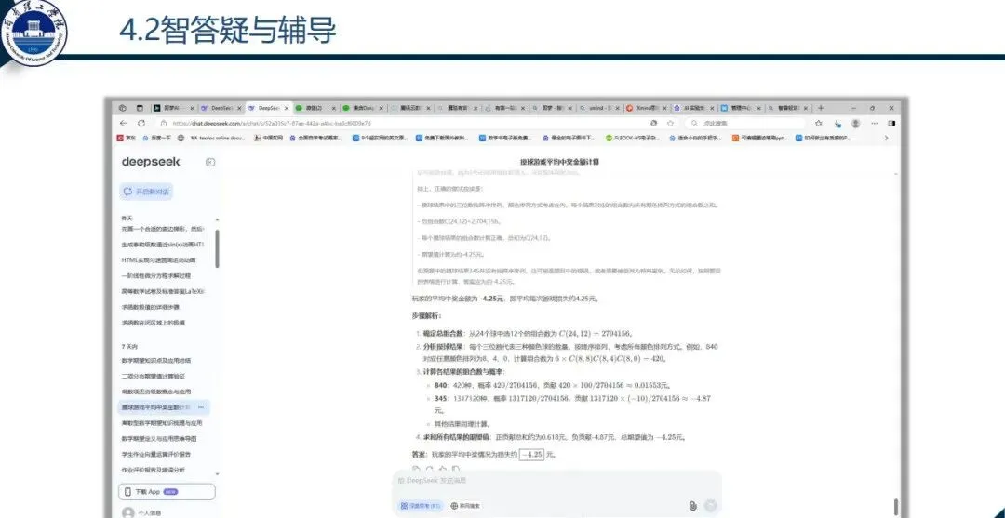The image size is (1005, 518).
Task: Switch to the Xmind tab
Action: (x=648, y=108)
